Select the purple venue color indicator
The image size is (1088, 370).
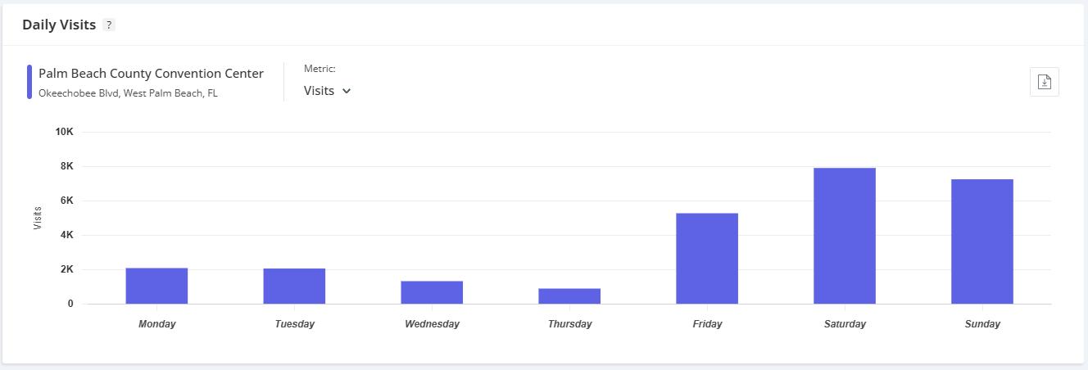(x=29, y=82)
